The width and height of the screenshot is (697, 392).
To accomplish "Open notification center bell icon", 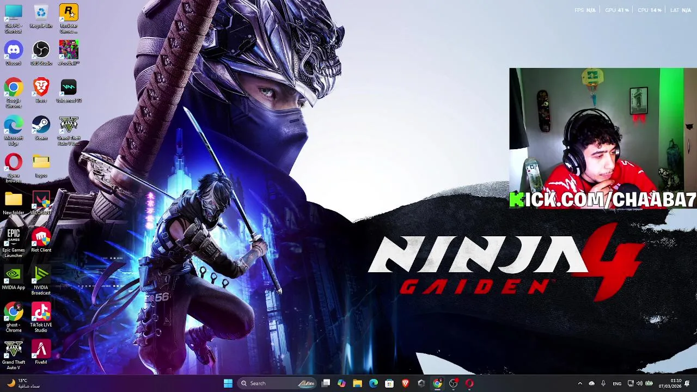I will click(687, 383).
